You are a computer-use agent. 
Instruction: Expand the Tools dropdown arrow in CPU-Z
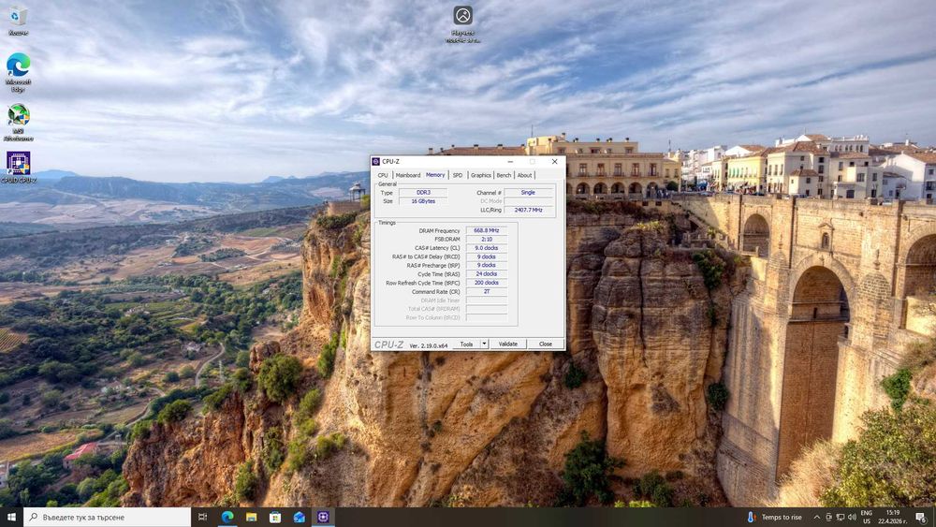pyautogui.click(x=485, y=344)
